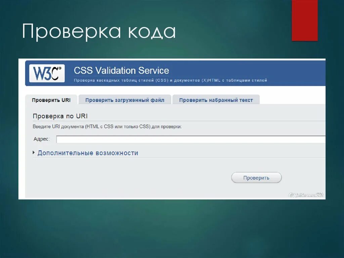Switch to the Проверить загруженный файл tab
The height and width of the screenshot is (258, 344).
point(125,100)
